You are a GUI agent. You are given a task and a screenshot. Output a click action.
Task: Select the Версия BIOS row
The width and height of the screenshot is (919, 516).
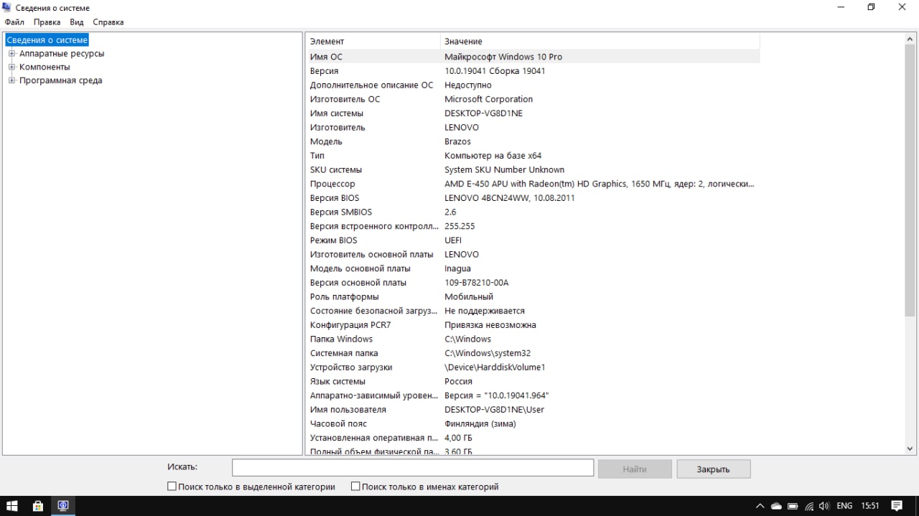[533, 198]
